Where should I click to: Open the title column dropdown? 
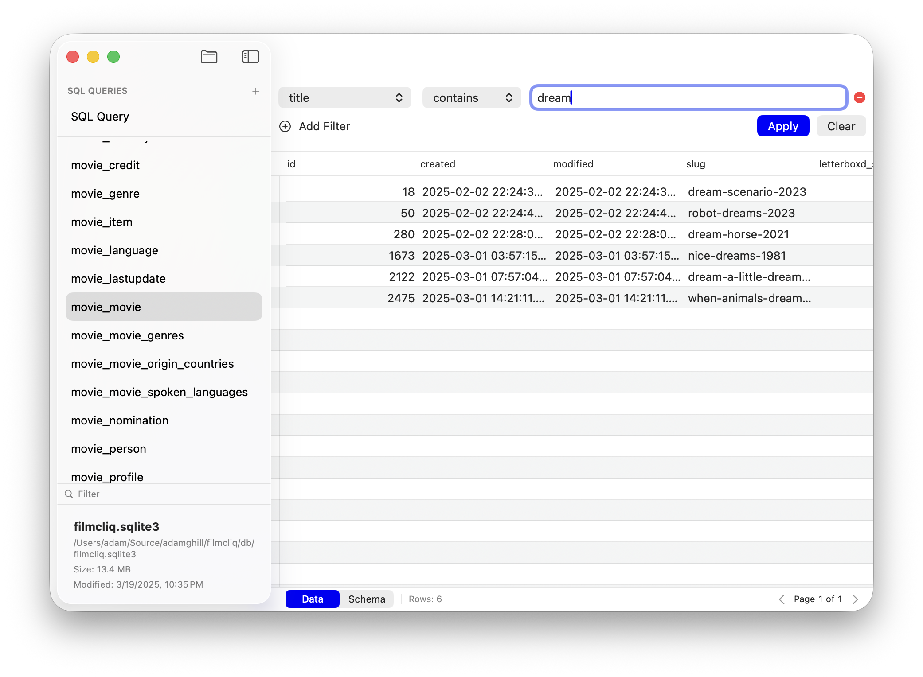(x=344, y=98)
